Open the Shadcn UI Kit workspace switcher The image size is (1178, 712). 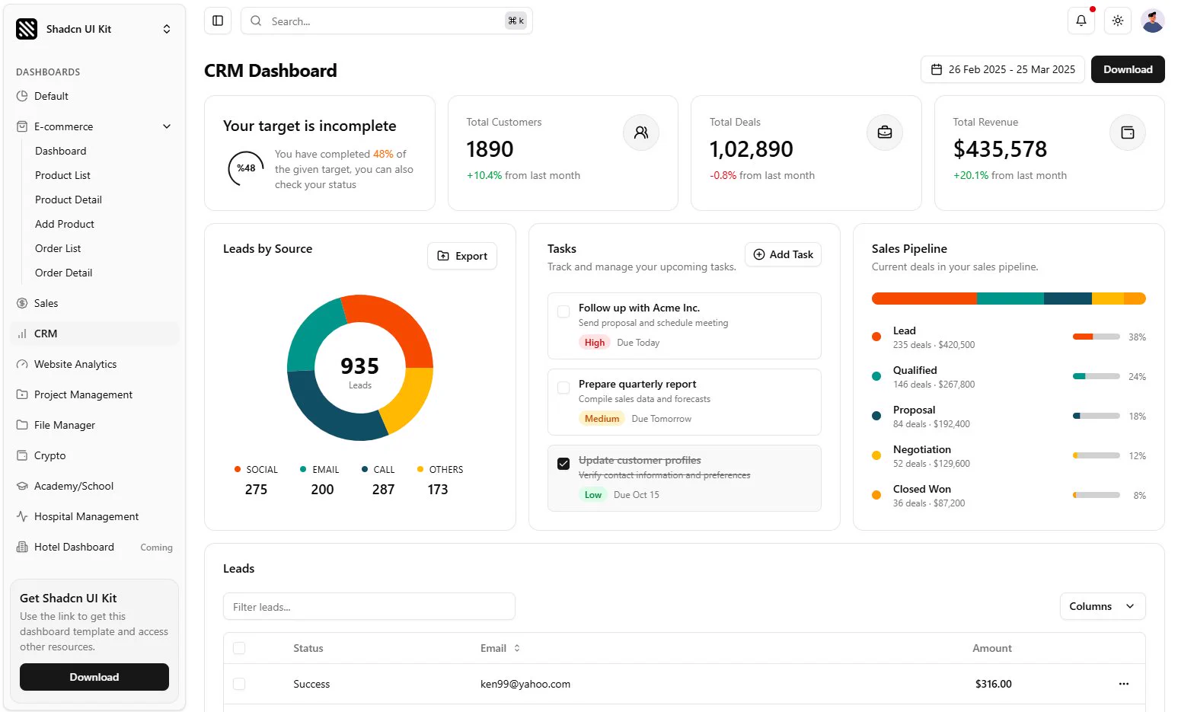click(x=94, y=29)
